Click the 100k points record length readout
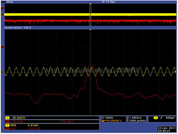 (137, 121)
